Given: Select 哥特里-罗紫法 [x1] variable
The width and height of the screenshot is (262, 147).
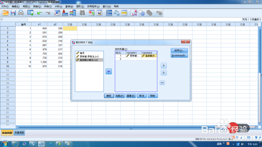Looking at the screenshot, I should (89, 56).
